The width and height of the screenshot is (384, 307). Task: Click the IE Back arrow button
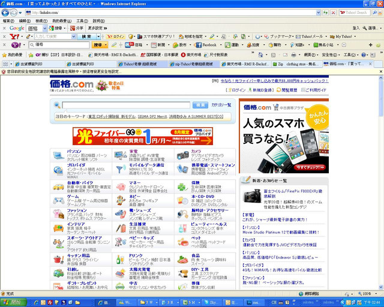click(5, 13)
